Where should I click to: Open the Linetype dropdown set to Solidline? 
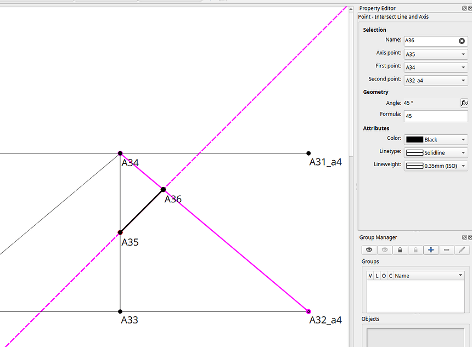click(x=436, y=153)
